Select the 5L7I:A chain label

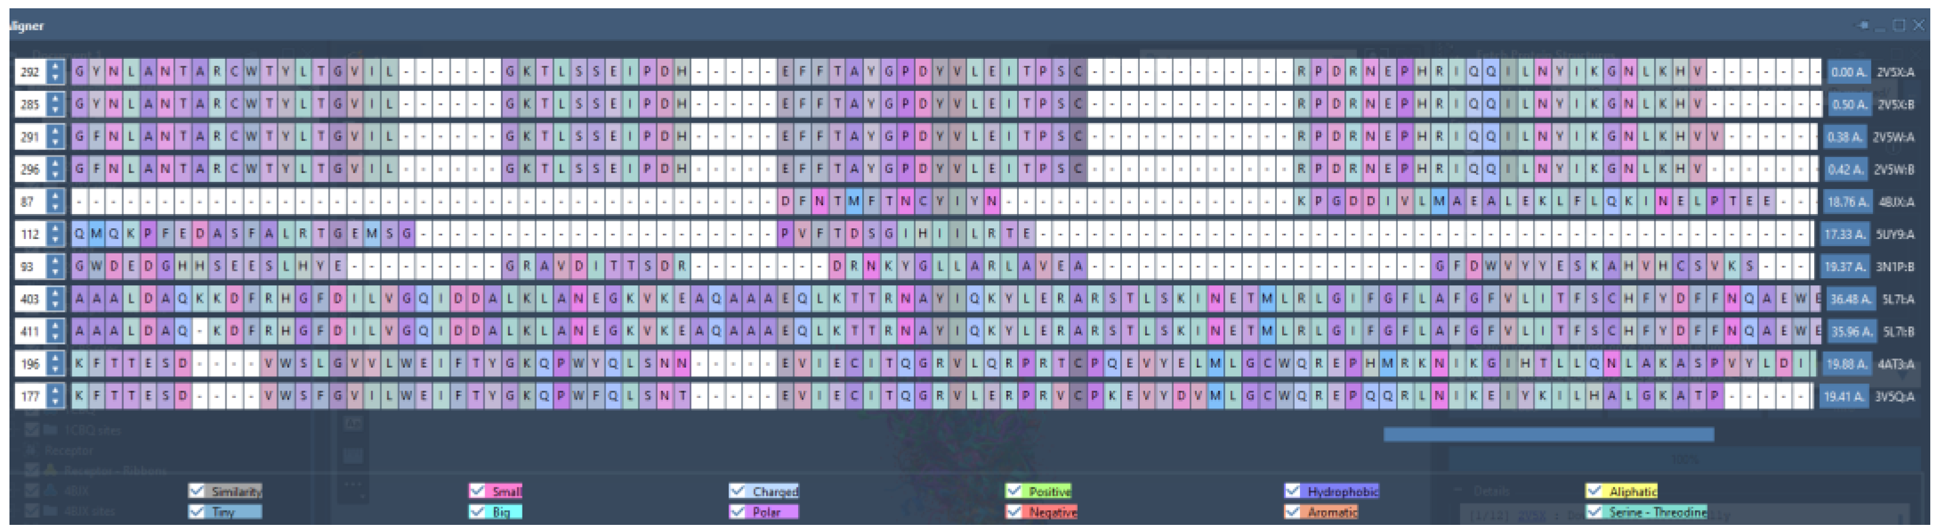tap(1898, 299)
